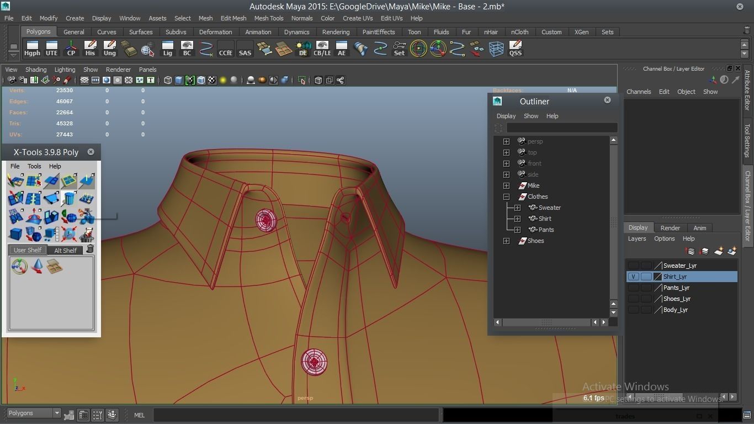Toggle visibility box of Sweater_Lyr layer
The height and width of the screenshot is (424, 754).
pyautogui.click(x=633, y=266)
